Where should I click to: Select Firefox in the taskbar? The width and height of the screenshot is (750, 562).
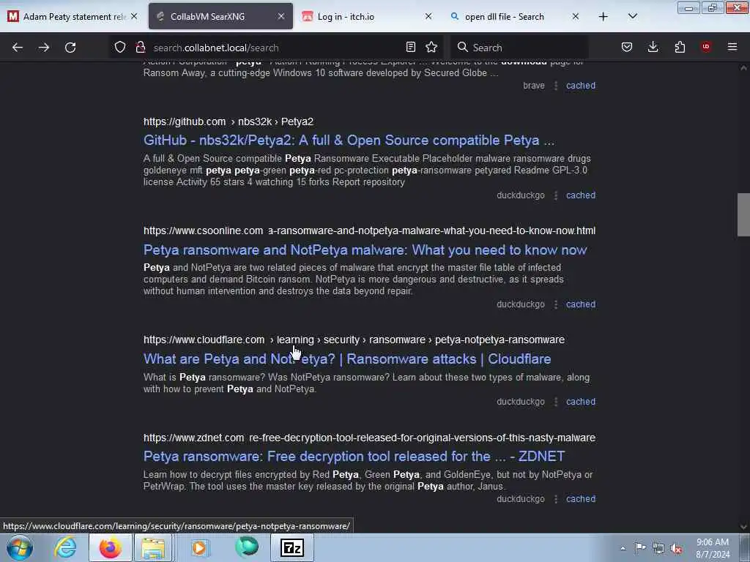[111, 547]
